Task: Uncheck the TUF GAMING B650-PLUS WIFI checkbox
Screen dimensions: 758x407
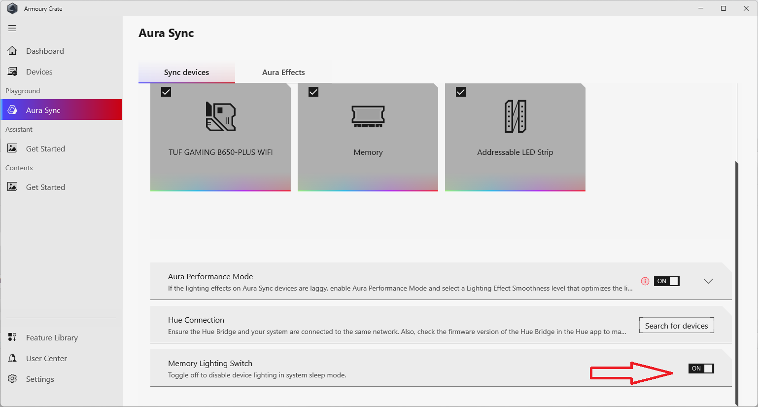Action: pos(166,92)
